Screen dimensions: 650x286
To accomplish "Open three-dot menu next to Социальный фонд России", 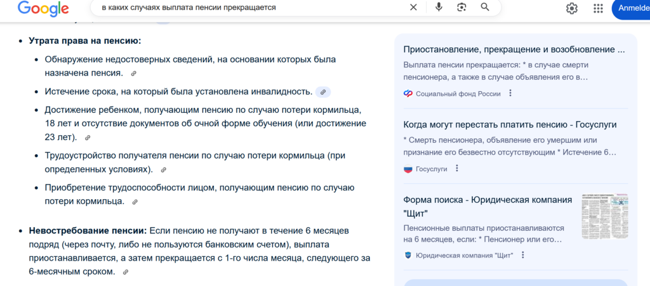I will tap(510, 93).
